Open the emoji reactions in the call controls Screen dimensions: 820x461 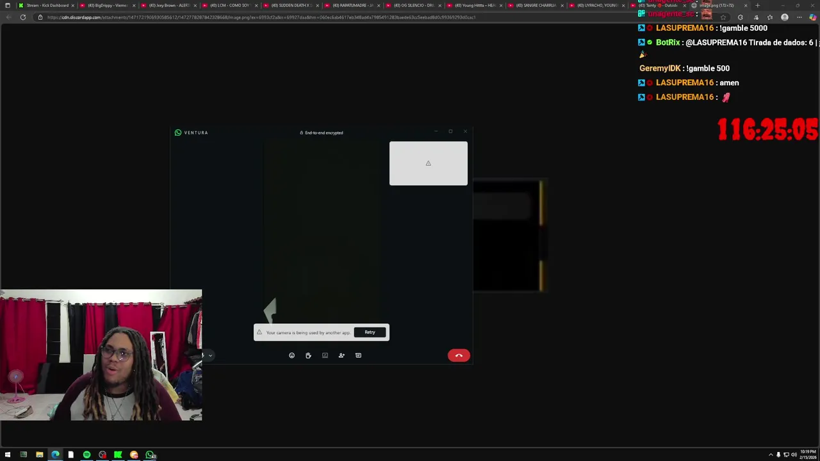click(x=291, y=355)
